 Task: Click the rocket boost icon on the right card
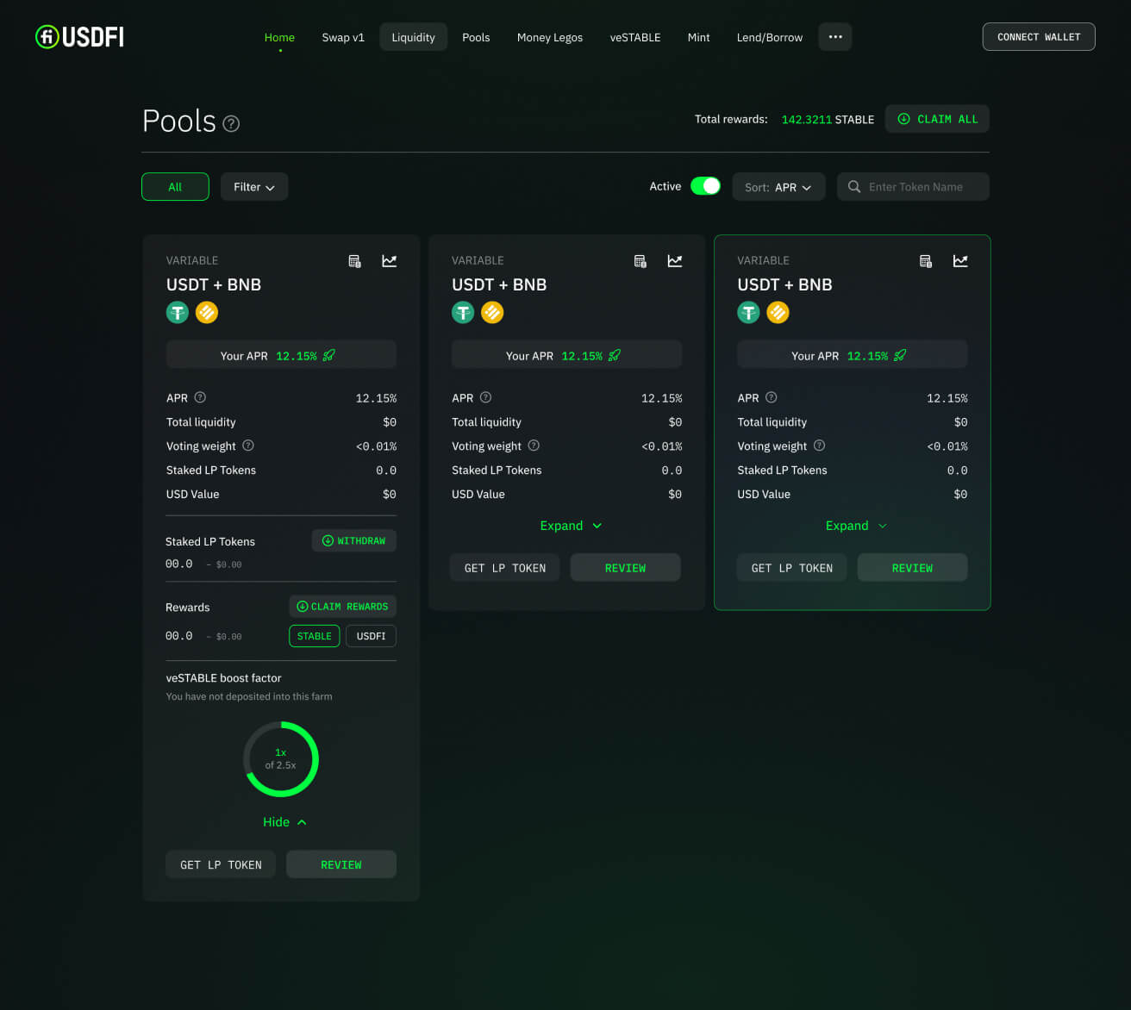(900, 355)
